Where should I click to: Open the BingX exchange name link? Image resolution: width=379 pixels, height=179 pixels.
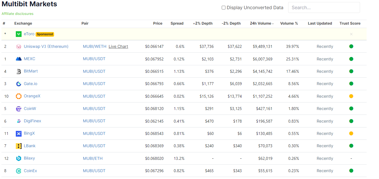(29, 133)
